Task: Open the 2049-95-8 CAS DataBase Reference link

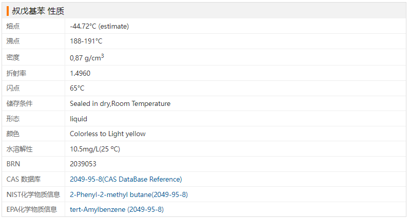Action: tap(126, 179)
